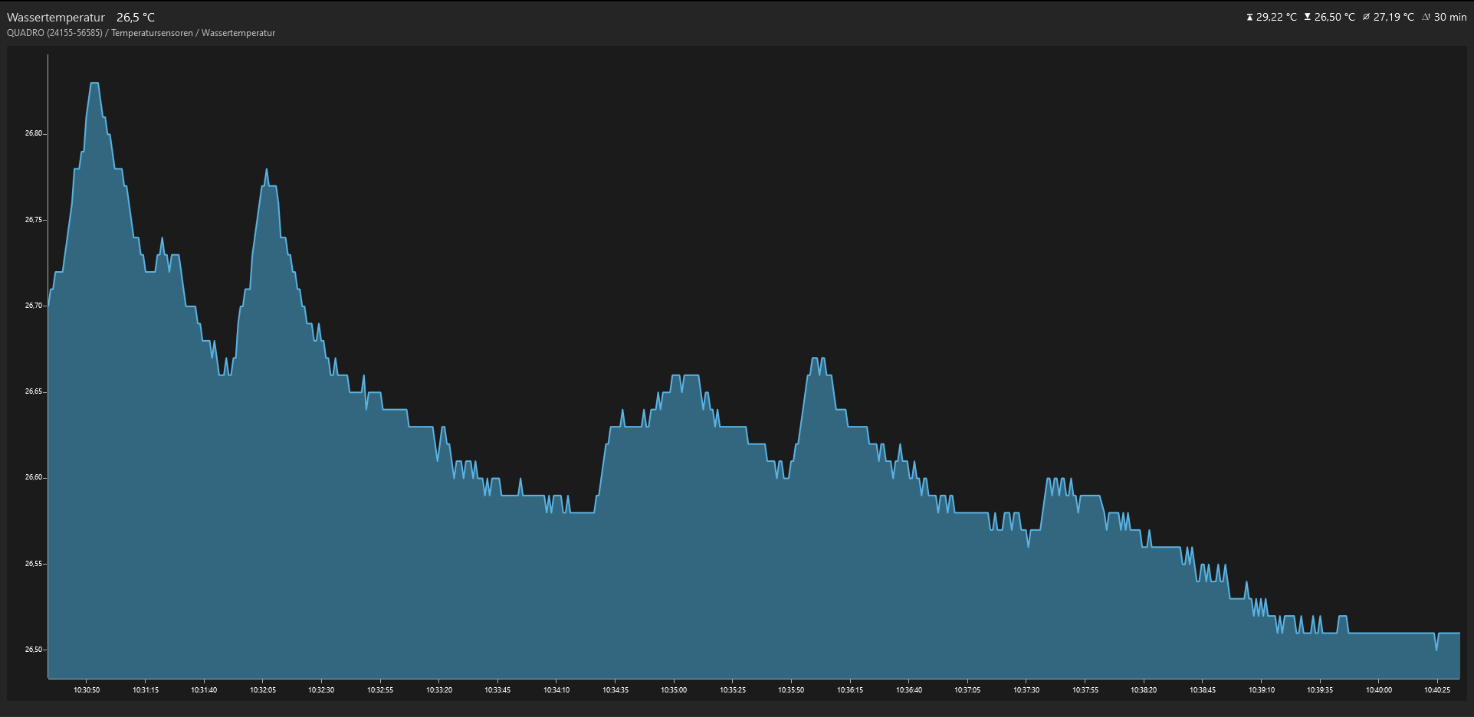Click the average temperature symbol
Image resolution: width=1474 pixels, height=717 pixels.
pyautogui.click(x=1366, y=17)
